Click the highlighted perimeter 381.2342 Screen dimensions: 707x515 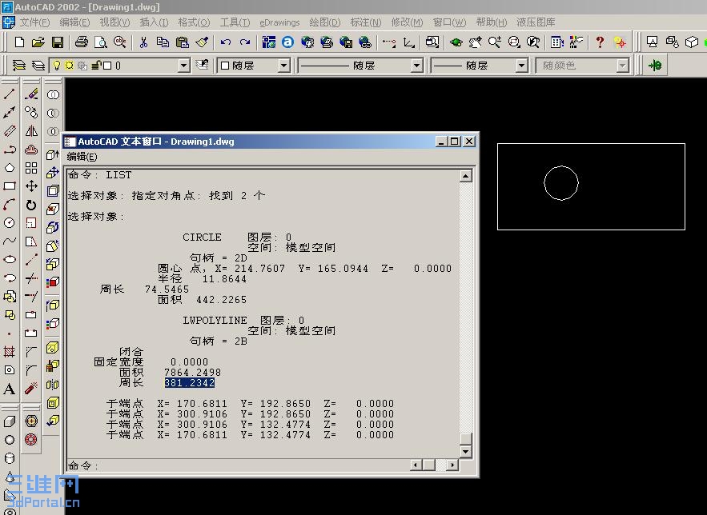coord(190,382)
